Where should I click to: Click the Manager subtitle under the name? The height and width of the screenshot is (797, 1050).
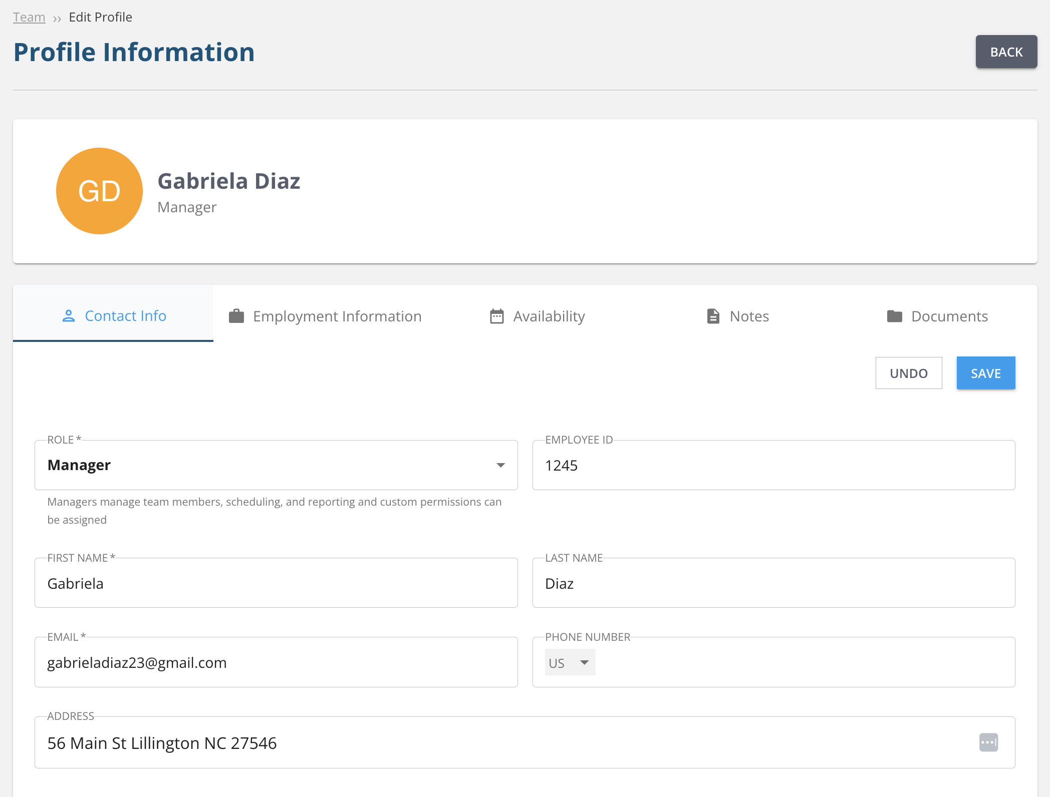tap(187, 207)
